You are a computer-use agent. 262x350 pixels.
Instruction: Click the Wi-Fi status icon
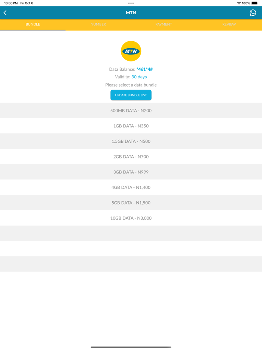[239, 3]
